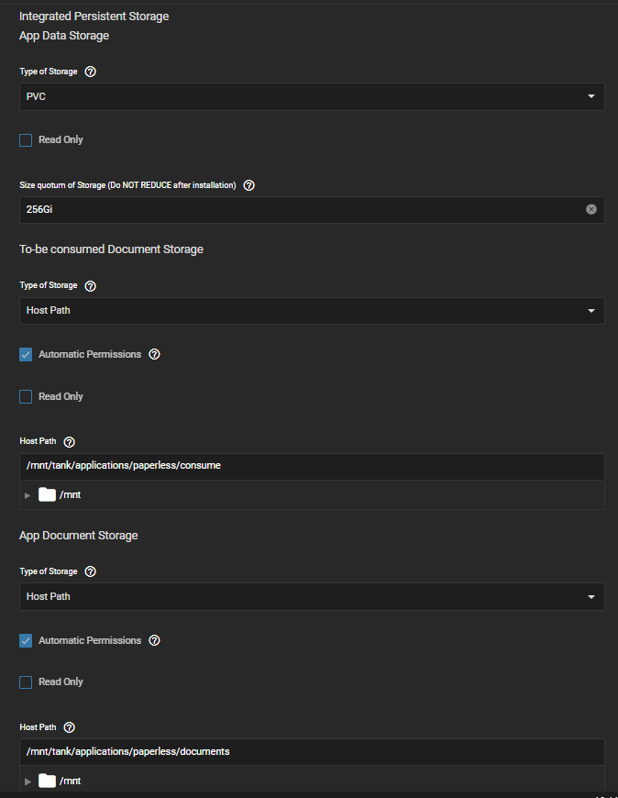Viewport: 618px width, 798px height.
Task: Check Read Only for App Document Storage
Action: click(x=26, y=682)
